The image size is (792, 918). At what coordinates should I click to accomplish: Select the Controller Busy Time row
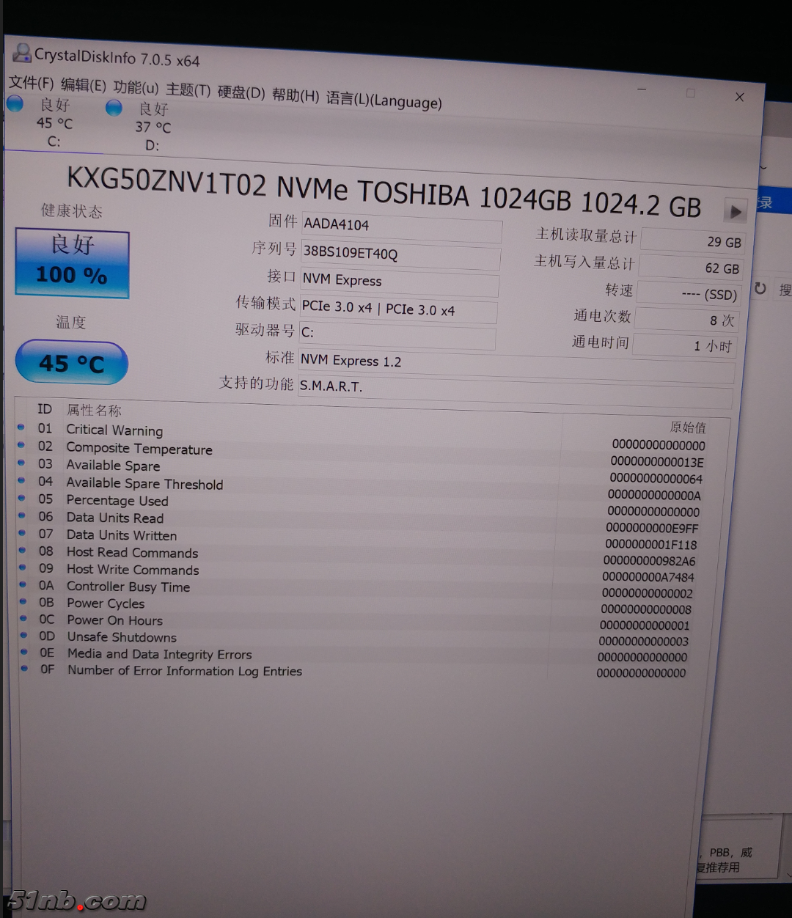(354, 589)
